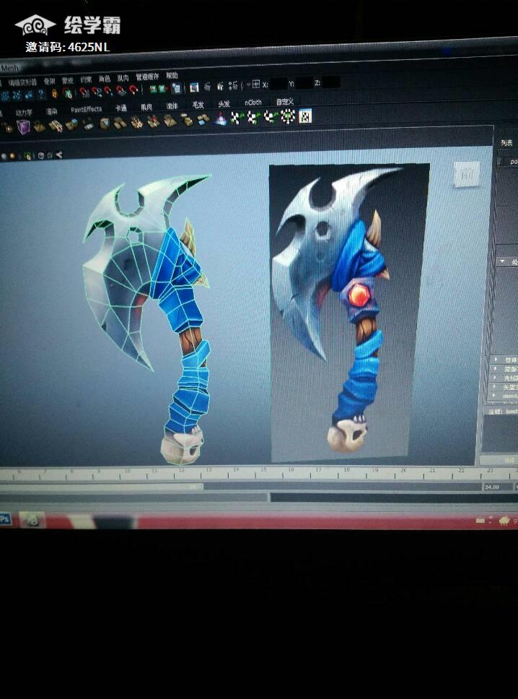This screenshot has width=518, height=699.
Task: Click the blue question mark icon
Action: [41, 94]
